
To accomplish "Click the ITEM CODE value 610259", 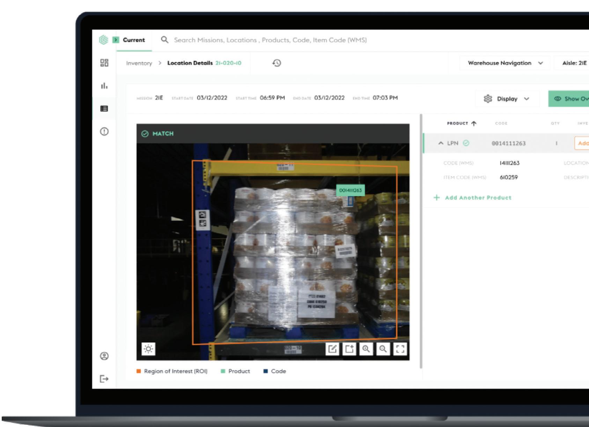I will 509,177.
